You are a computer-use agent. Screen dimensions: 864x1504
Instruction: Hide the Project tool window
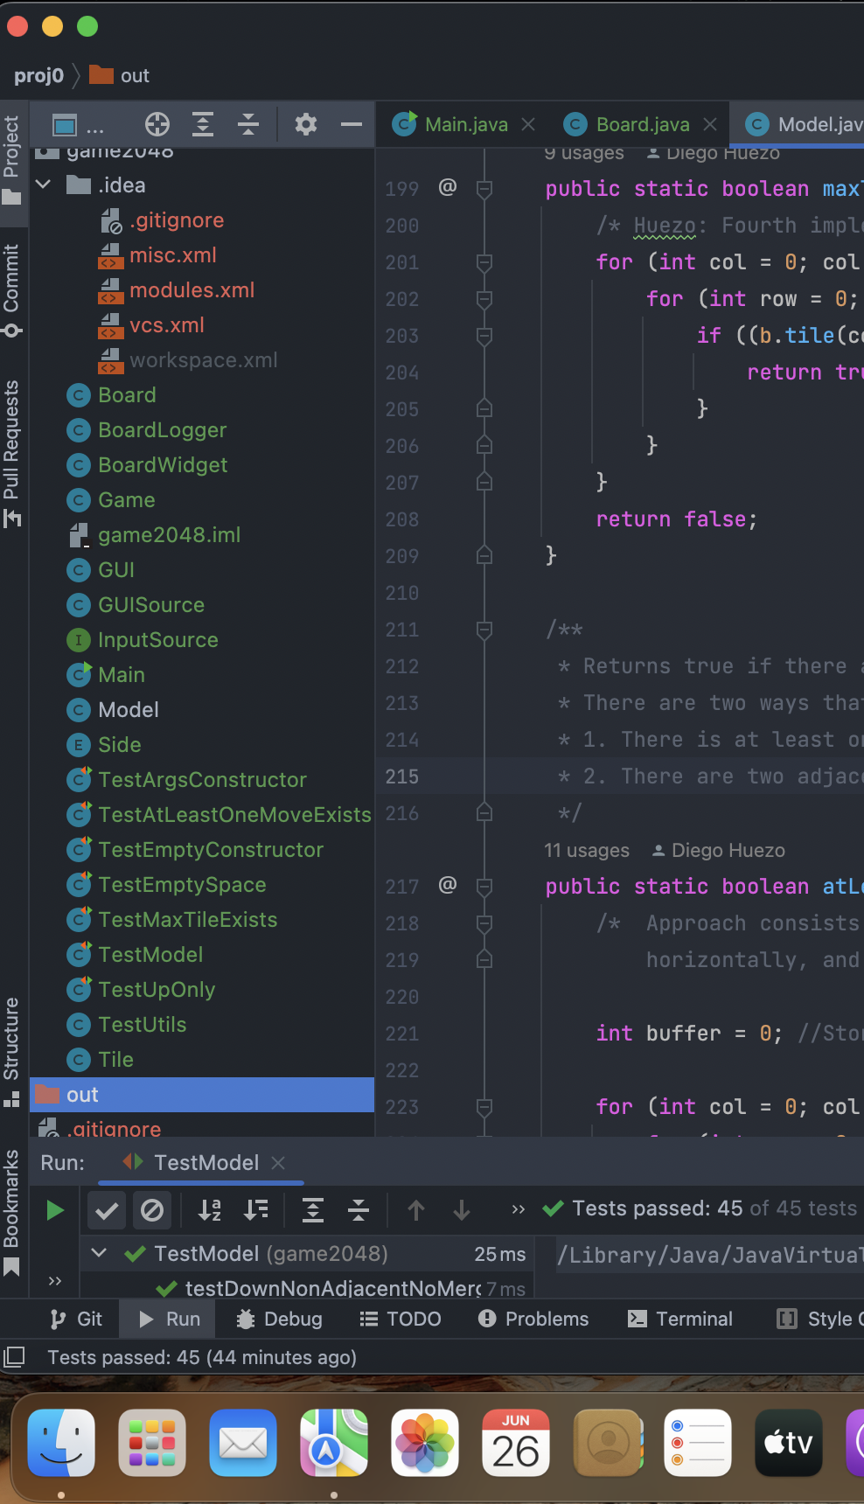coord(352,125)
